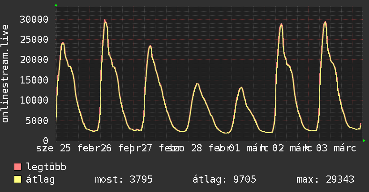Click the green arrow ending the x-axis
This screenshot has height=192, width=369.
click(x=364, y=141)
